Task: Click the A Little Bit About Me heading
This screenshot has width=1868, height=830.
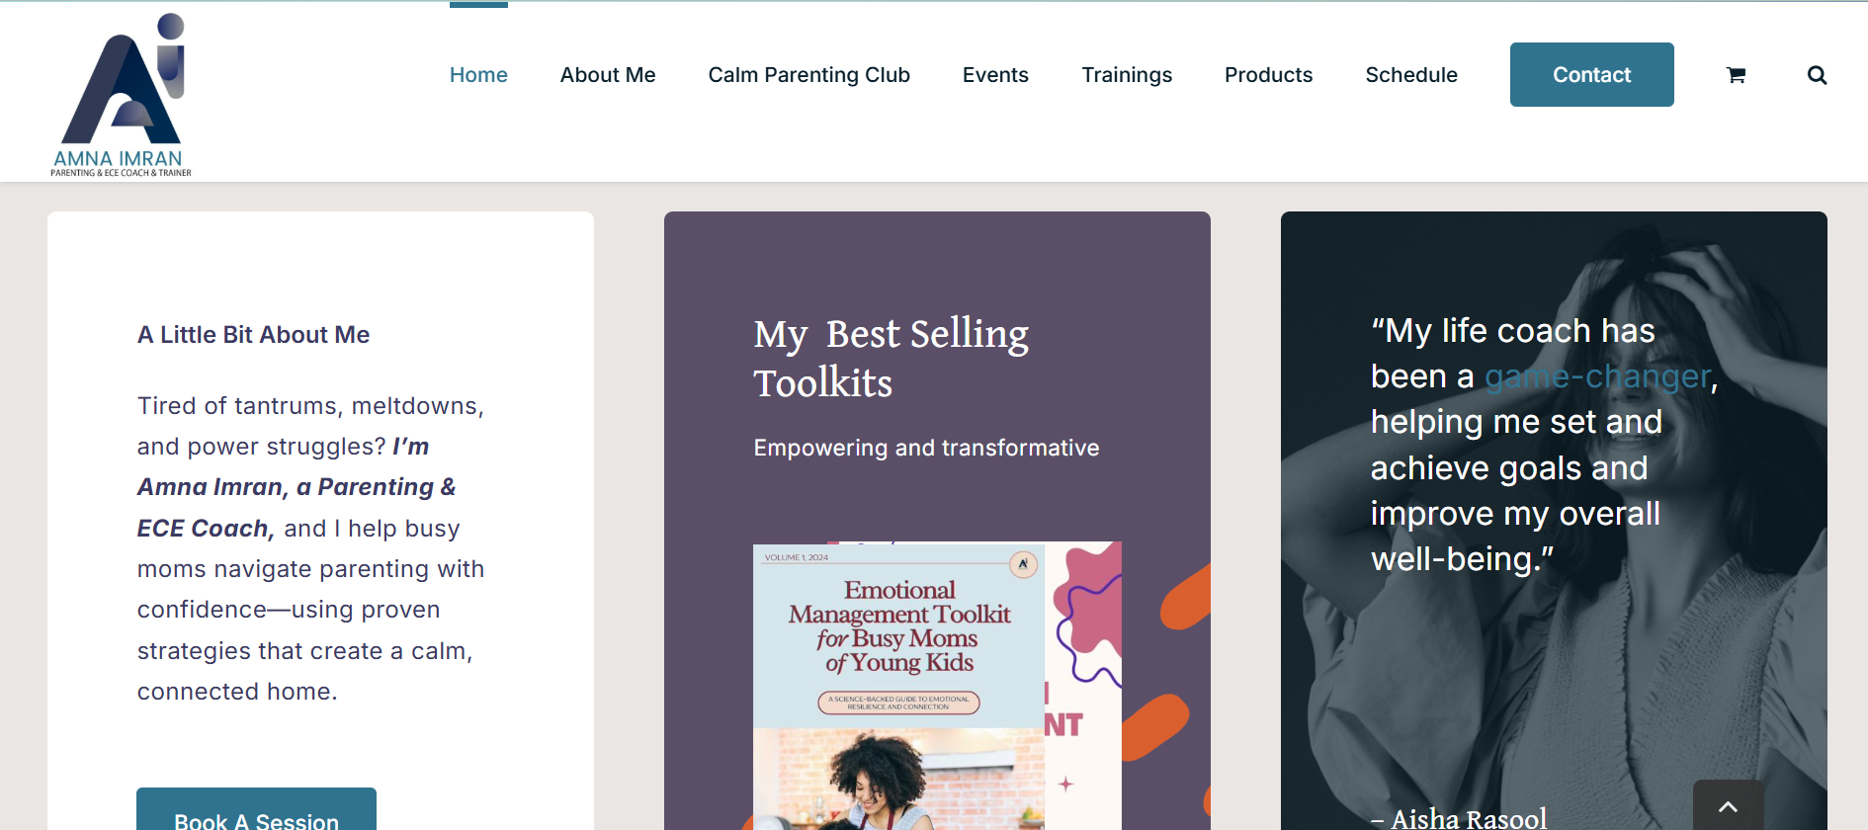Action: tap(253, 335)
